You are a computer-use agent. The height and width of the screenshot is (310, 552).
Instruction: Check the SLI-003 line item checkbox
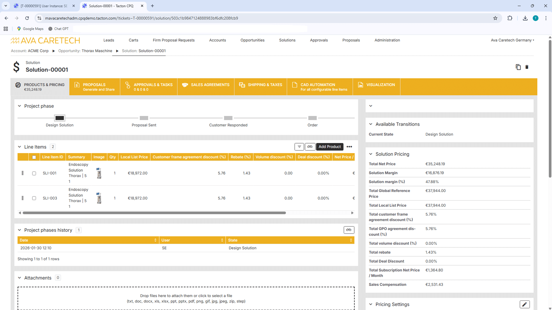(x=34, y=198)
